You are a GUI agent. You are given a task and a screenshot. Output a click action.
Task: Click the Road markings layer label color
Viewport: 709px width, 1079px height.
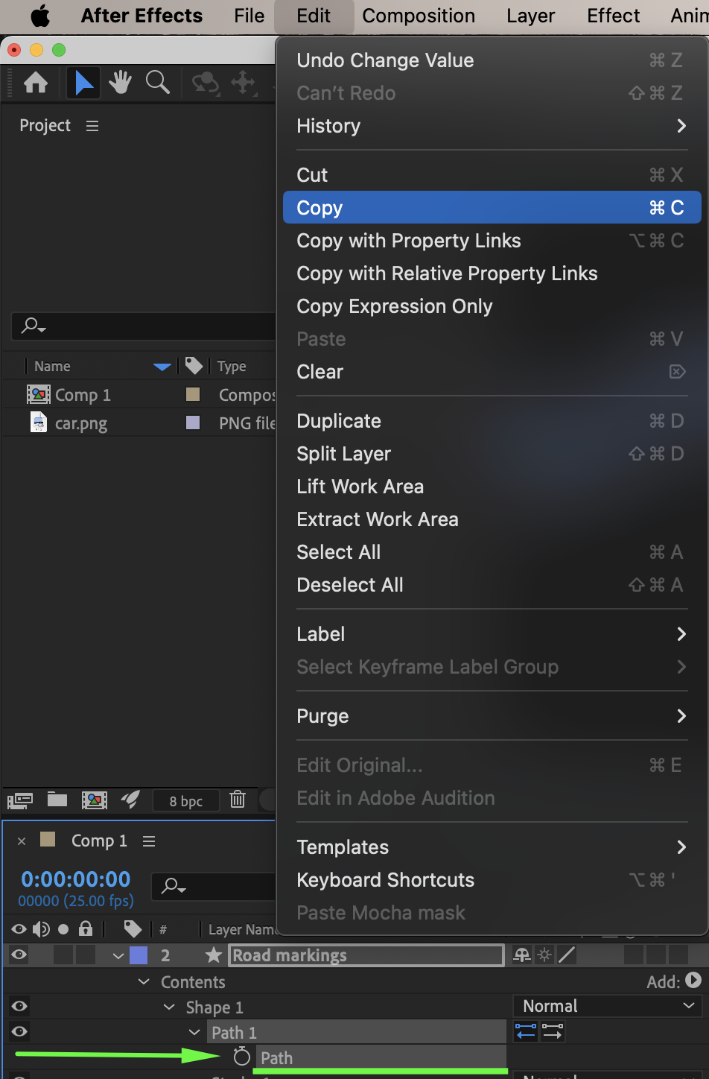coord(139,955)
